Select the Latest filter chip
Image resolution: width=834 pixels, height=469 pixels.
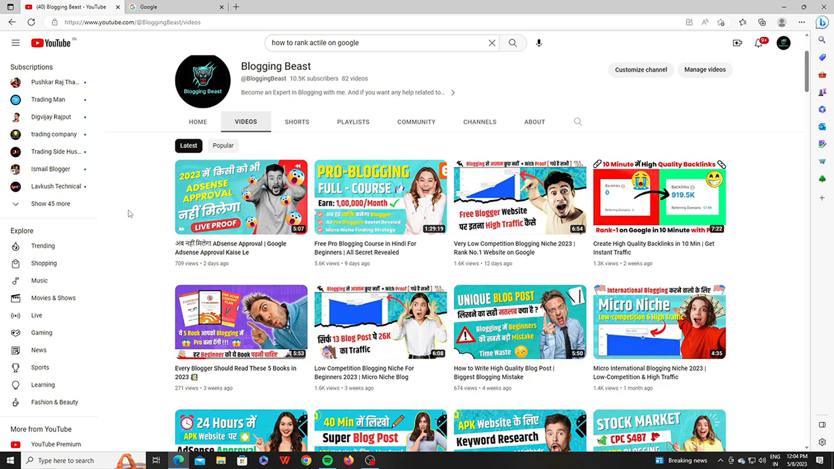pyautogui.click(x=189, y=145)
